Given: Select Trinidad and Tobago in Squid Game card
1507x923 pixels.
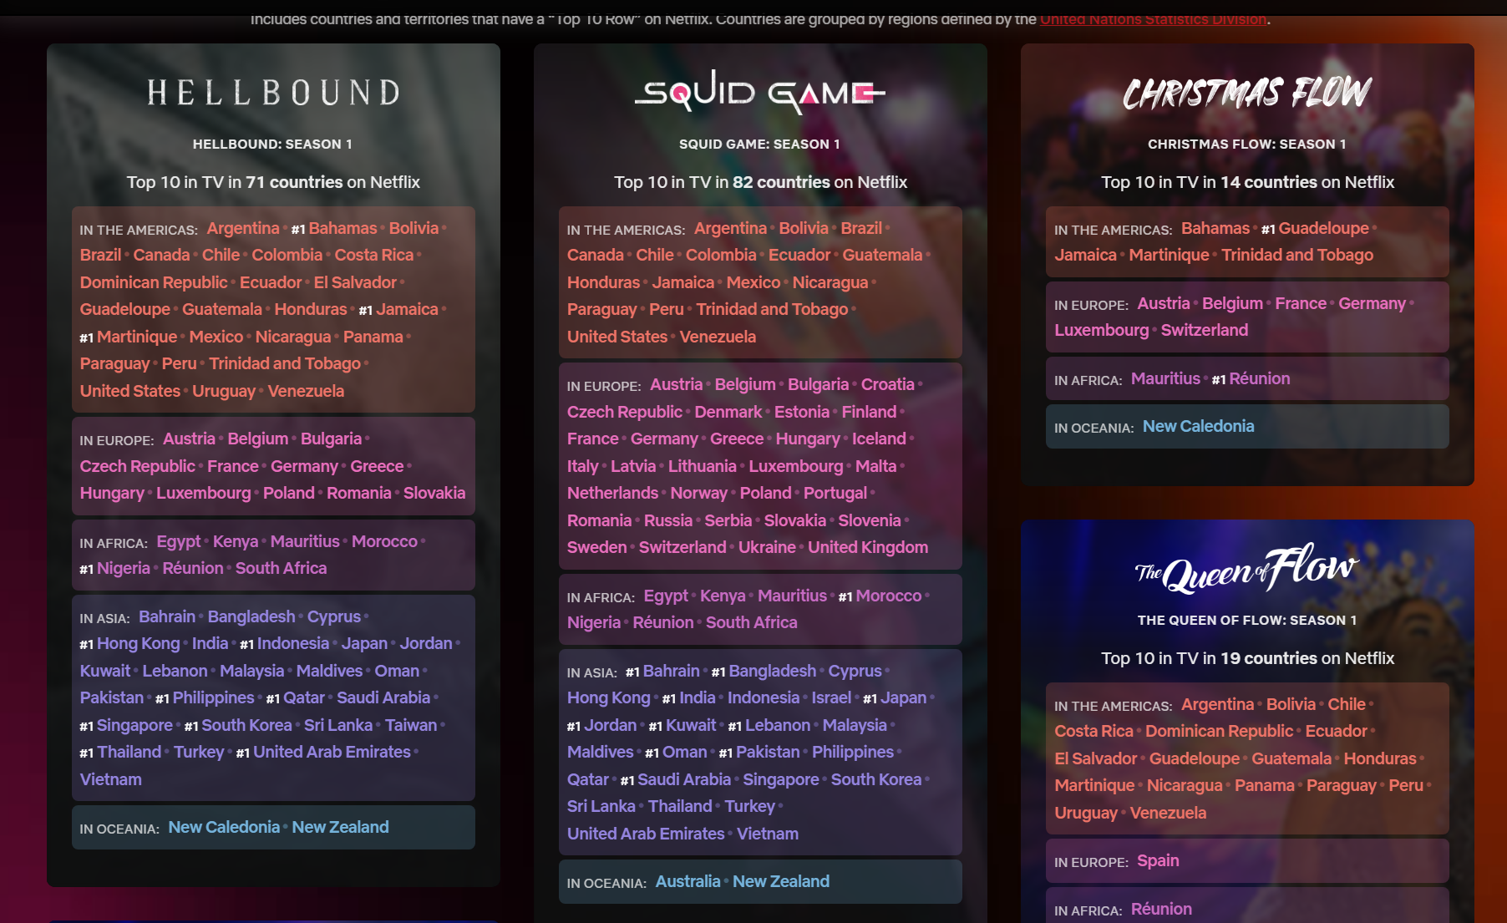Looking at the screenshot, I should (772, 310).
